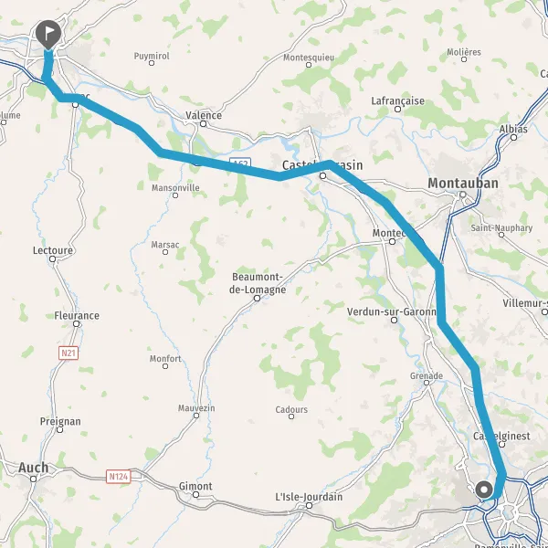Click the flag start marker pin
This screenshot has height=548, width=548.
tap(48, 35)
